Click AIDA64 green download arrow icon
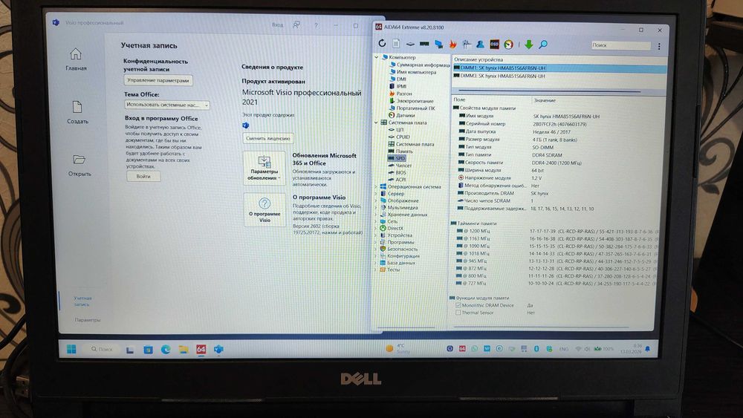The height and width of the screenshot is (418, 743). coord(529,45)
